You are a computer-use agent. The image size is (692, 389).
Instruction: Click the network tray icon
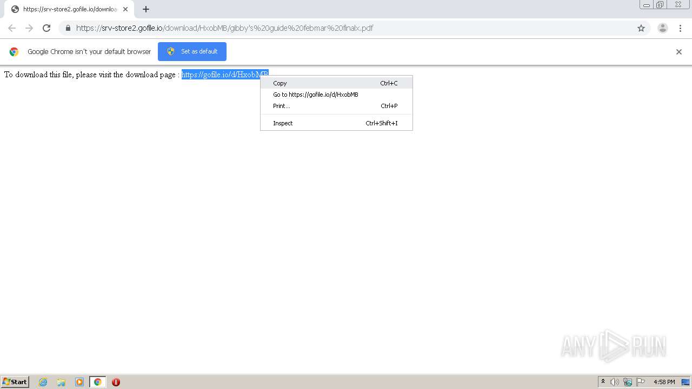coord(628,382)
